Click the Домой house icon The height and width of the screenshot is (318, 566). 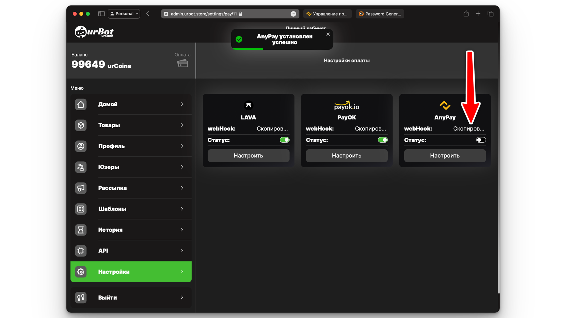(81, 104)
